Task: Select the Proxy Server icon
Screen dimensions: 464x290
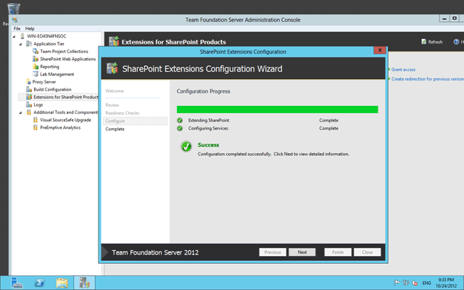Action: click(x=28, y=82)
